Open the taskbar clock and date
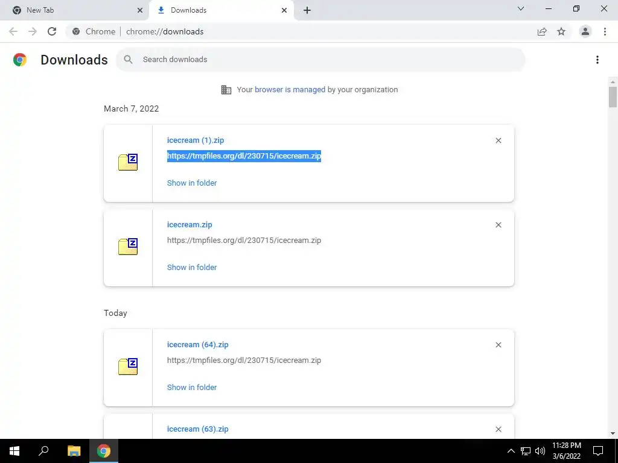Image resolution: width=618 pixels, height=463 pixels. pos(566,451)
